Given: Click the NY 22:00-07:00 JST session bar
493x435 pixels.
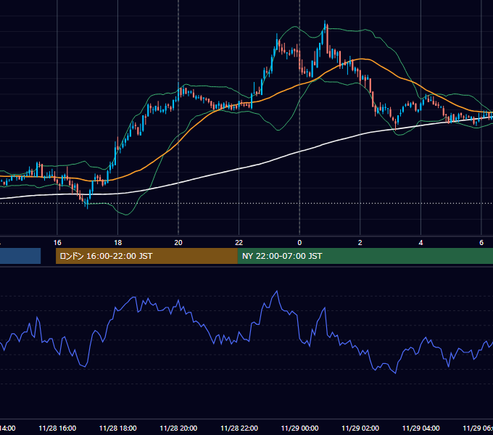Looking at the screenshot, I should (x=365, y=256).
